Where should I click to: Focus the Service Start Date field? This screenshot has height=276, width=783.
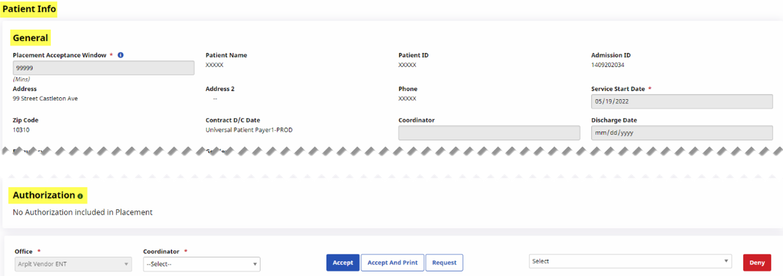pyautogui.click(x=681, y=102)
